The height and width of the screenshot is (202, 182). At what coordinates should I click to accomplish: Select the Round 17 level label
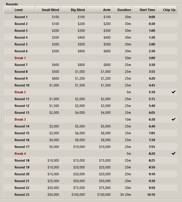pyautogui.click(x=22, y=147)
